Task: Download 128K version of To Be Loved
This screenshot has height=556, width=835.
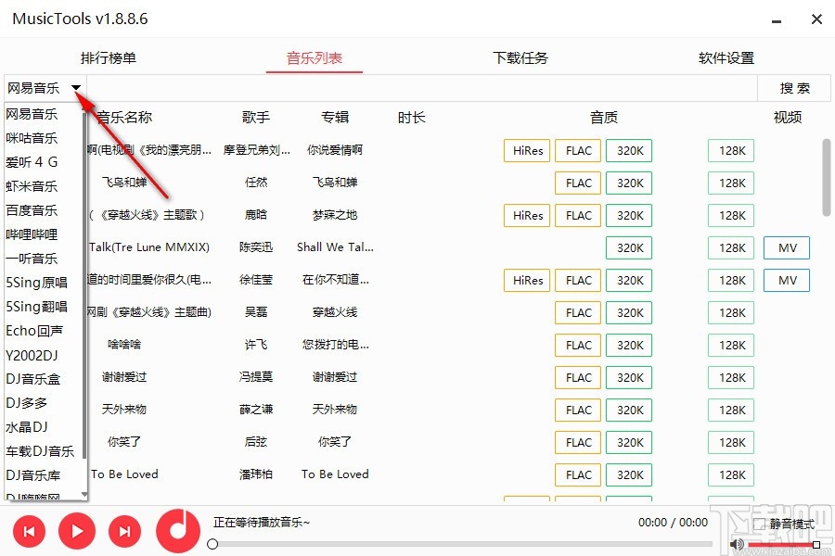Action: pyautogui.click(x=730, y=474)
